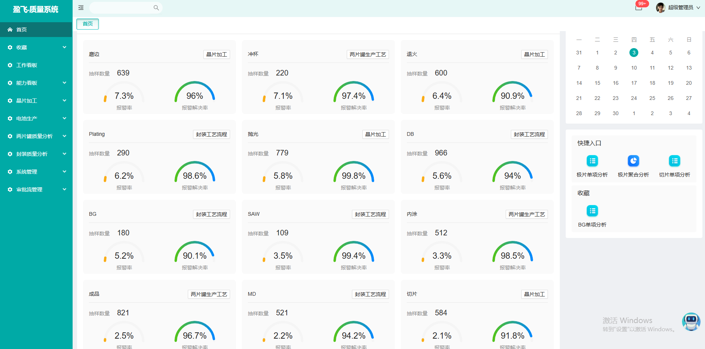Open 工作看板 from the sidebar
The image size is (705, 349).
(36, 65)
